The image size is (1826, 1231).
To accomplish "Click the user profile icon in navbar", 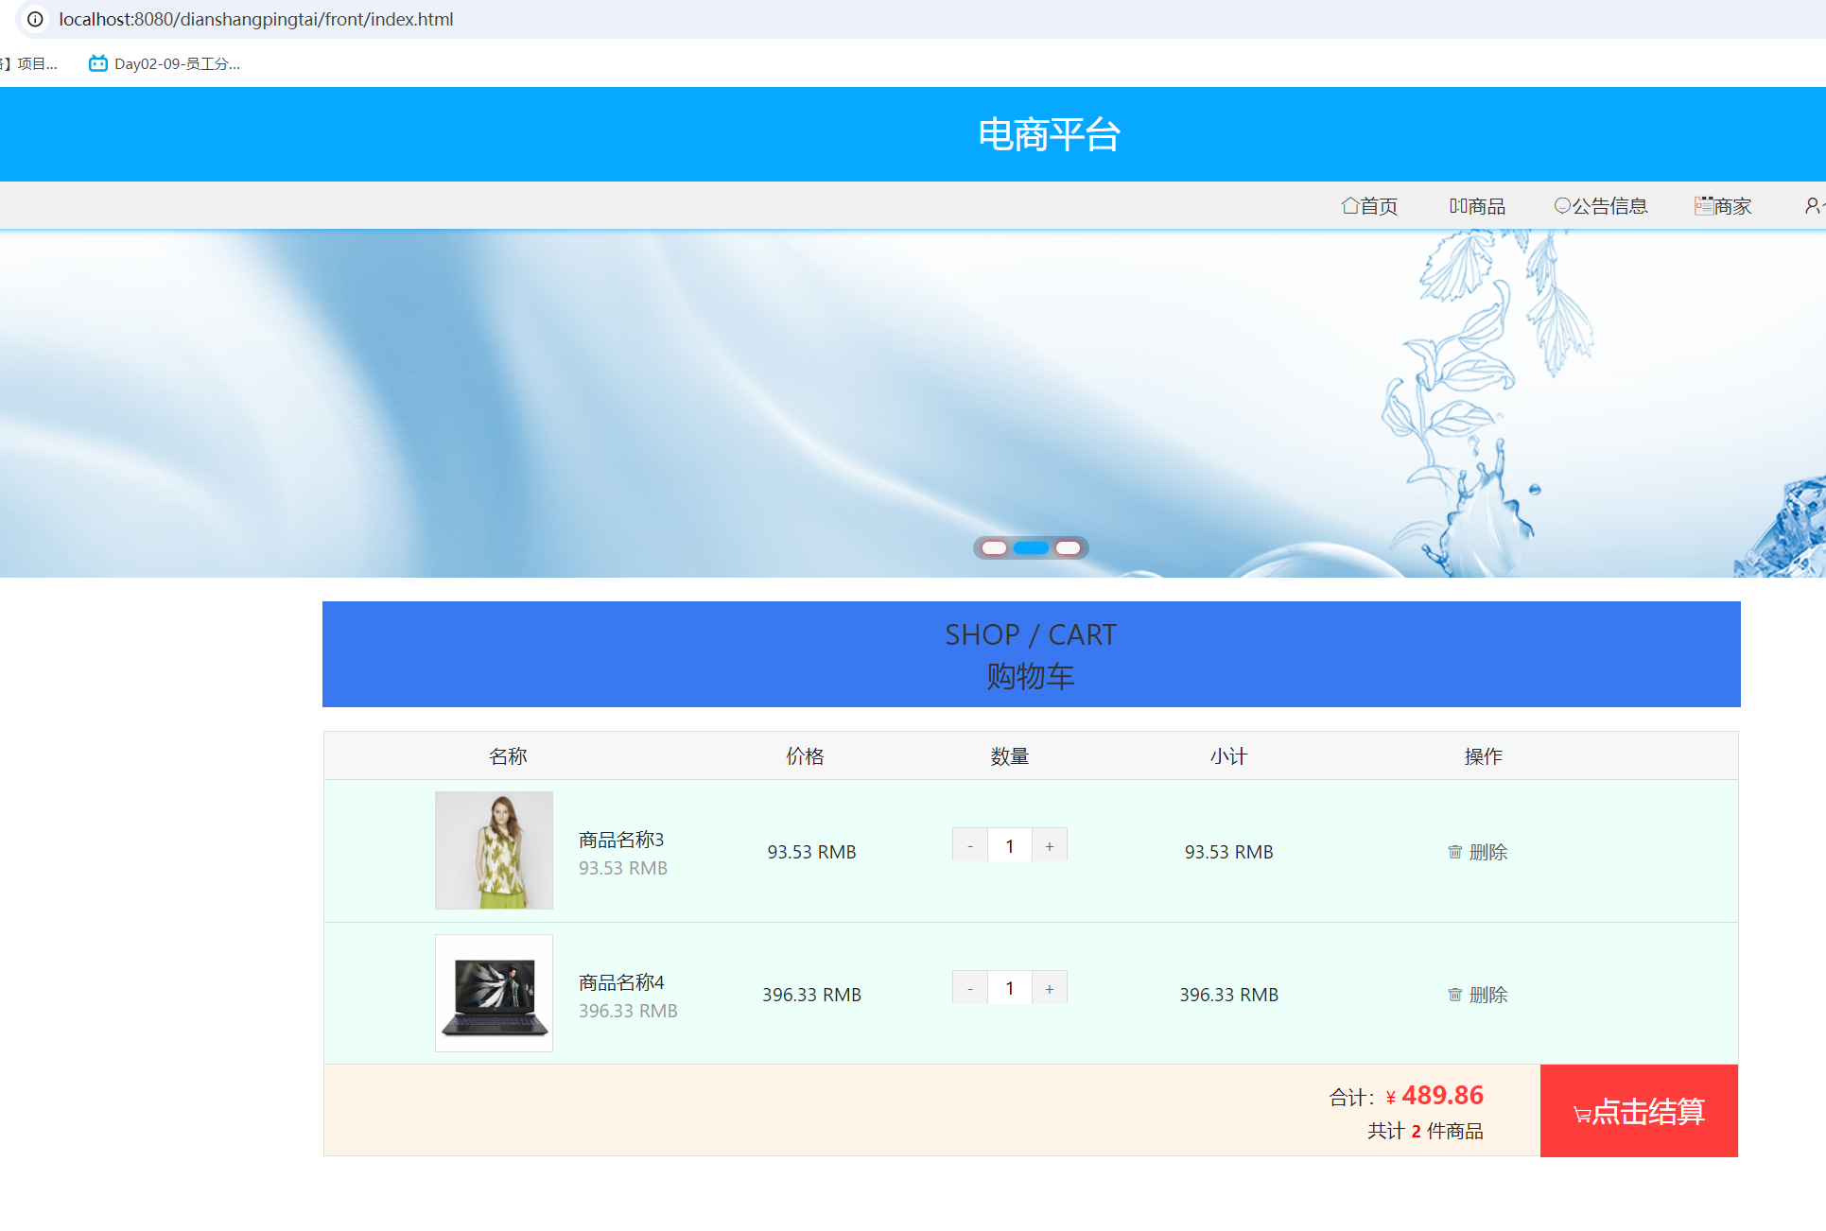I will click(1812, 205).
